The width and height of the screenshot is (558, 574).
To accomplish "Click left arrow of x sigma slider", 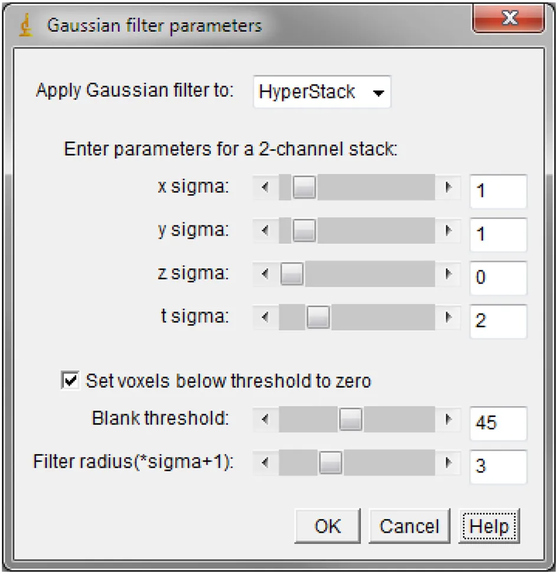I will click(266, 188).
